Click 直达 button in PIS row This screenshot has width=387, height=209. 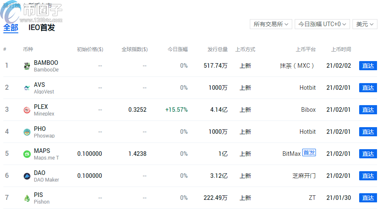click(368, 198)
